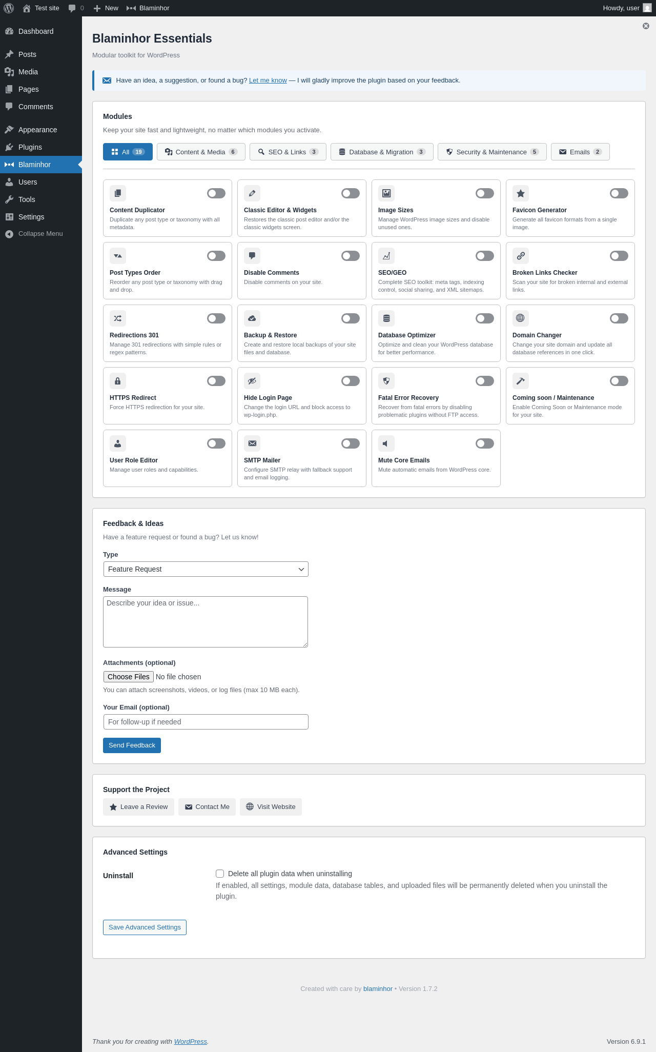Click the WordPress logo in admin bar
Image resolution: width=656 pixels, height=1052 pixels.
tap(9, 8)
